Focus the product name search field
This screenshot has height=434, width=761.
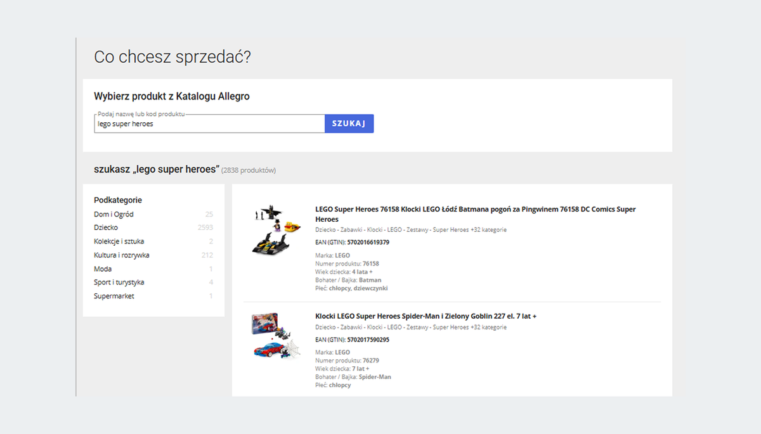209,124
